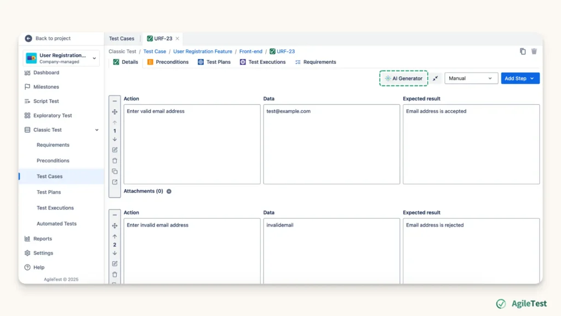
Task: Click the Front-end breadcrumb link
Action: point(251,51)
